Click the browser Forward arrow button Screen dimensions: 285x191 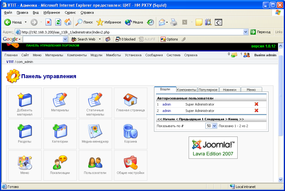(x=34, y=22)
